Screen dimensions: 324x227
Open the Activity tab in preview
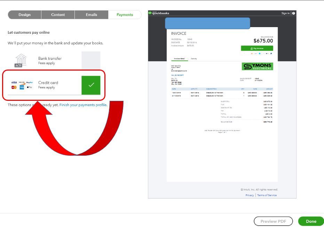(193, 59)
